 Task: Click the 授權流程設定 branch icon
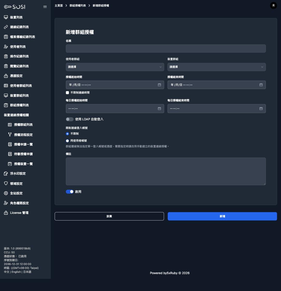(x=10, y=135)
